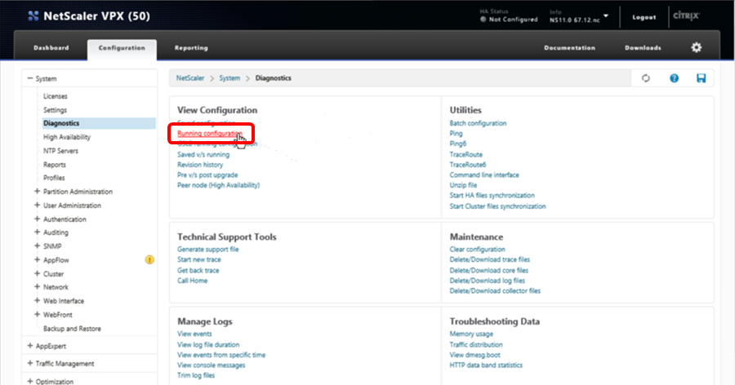Viewport: 735px width, 385px height.
Task: Open the Documentation tab
Action: (x=569, y=48)
